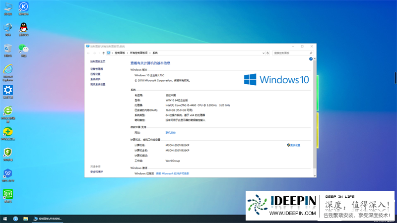Launch the WPS 2019 desktop icon
The image size is (397, 223).
tap(8, 175)
